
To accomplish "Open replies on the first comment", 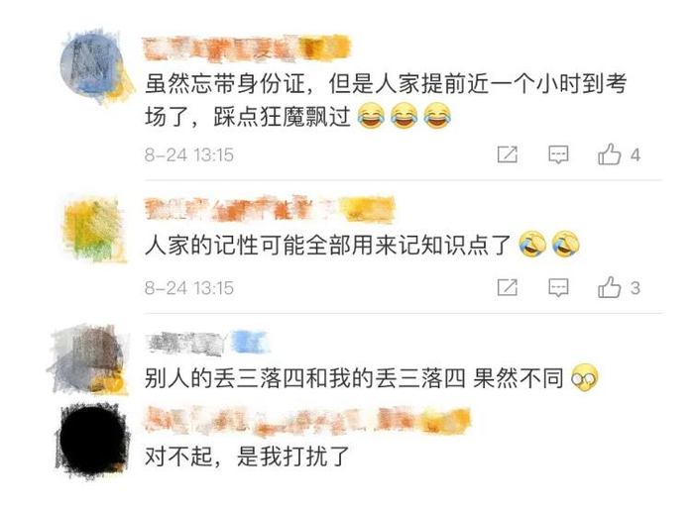I will click(x=558, y=154).
